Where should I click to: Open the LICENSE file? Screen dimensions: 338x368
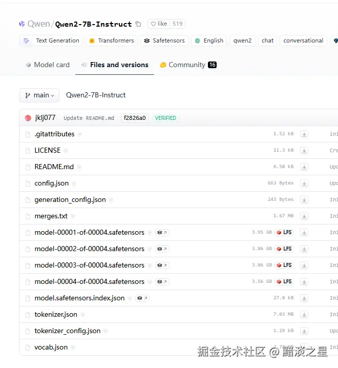[x=48, y=151]
